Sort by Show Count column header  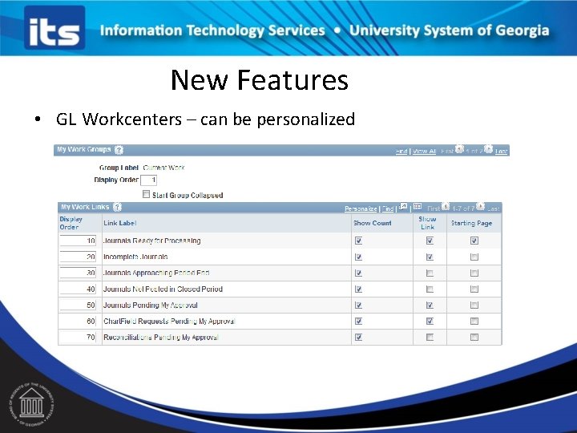pos(373,223)
